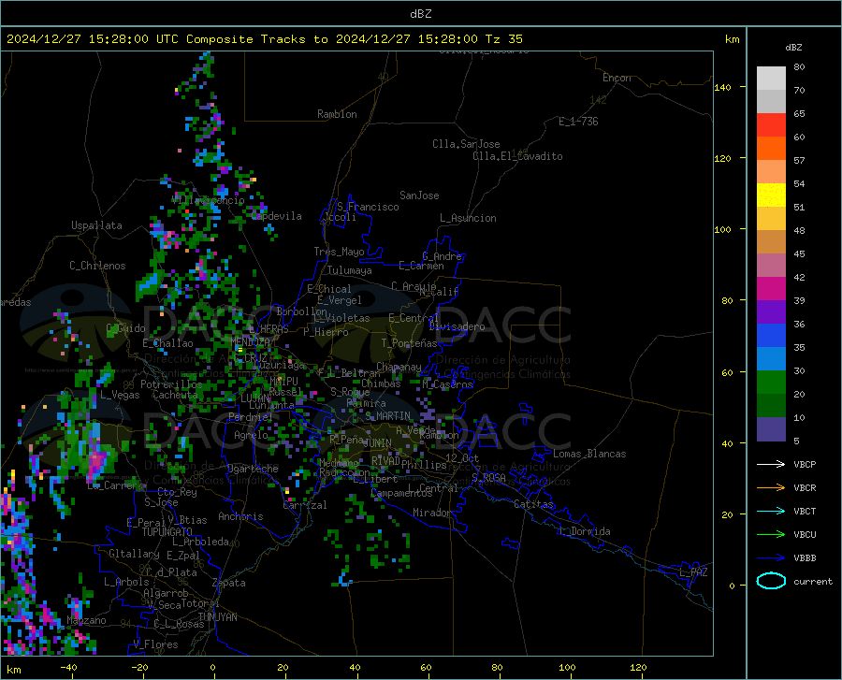The height and width of the screenshot is (680, 842).
Task: Click the 'Tz 35' threshold text
Action: tap(503, 39)
